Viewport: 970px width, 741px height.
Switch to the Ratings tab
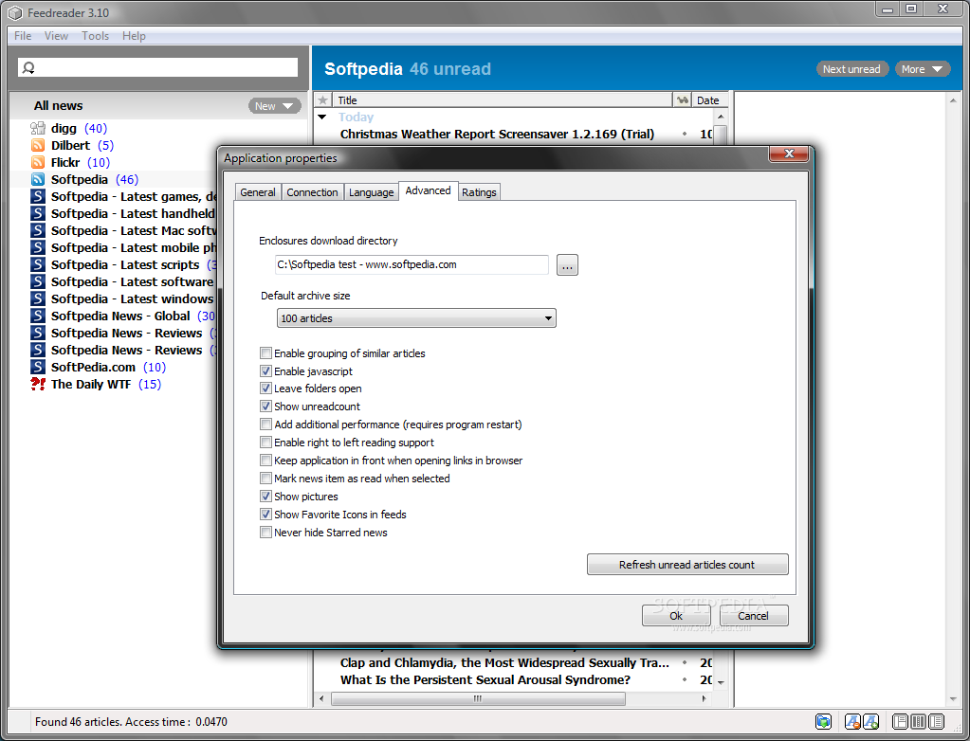(x=479, y=192)
